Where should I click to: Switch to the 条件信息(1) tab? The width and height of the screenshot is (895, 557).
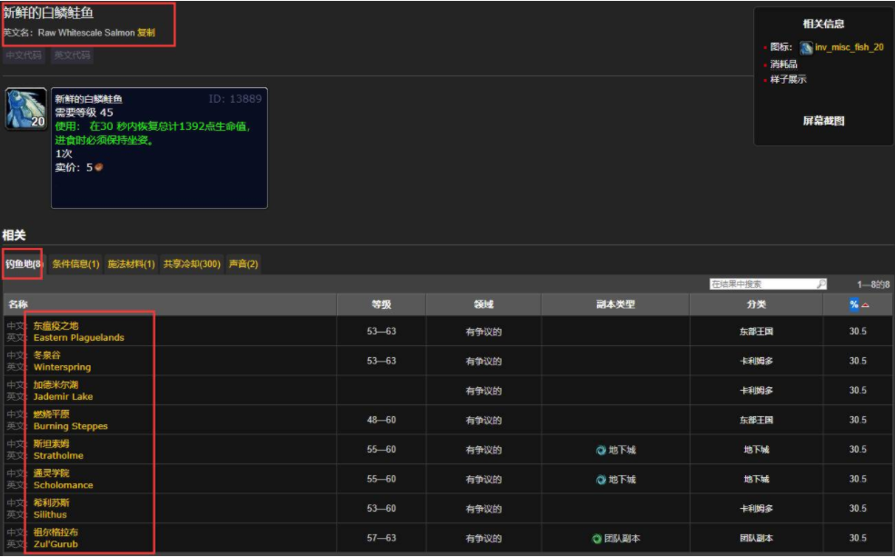[76, 264]
